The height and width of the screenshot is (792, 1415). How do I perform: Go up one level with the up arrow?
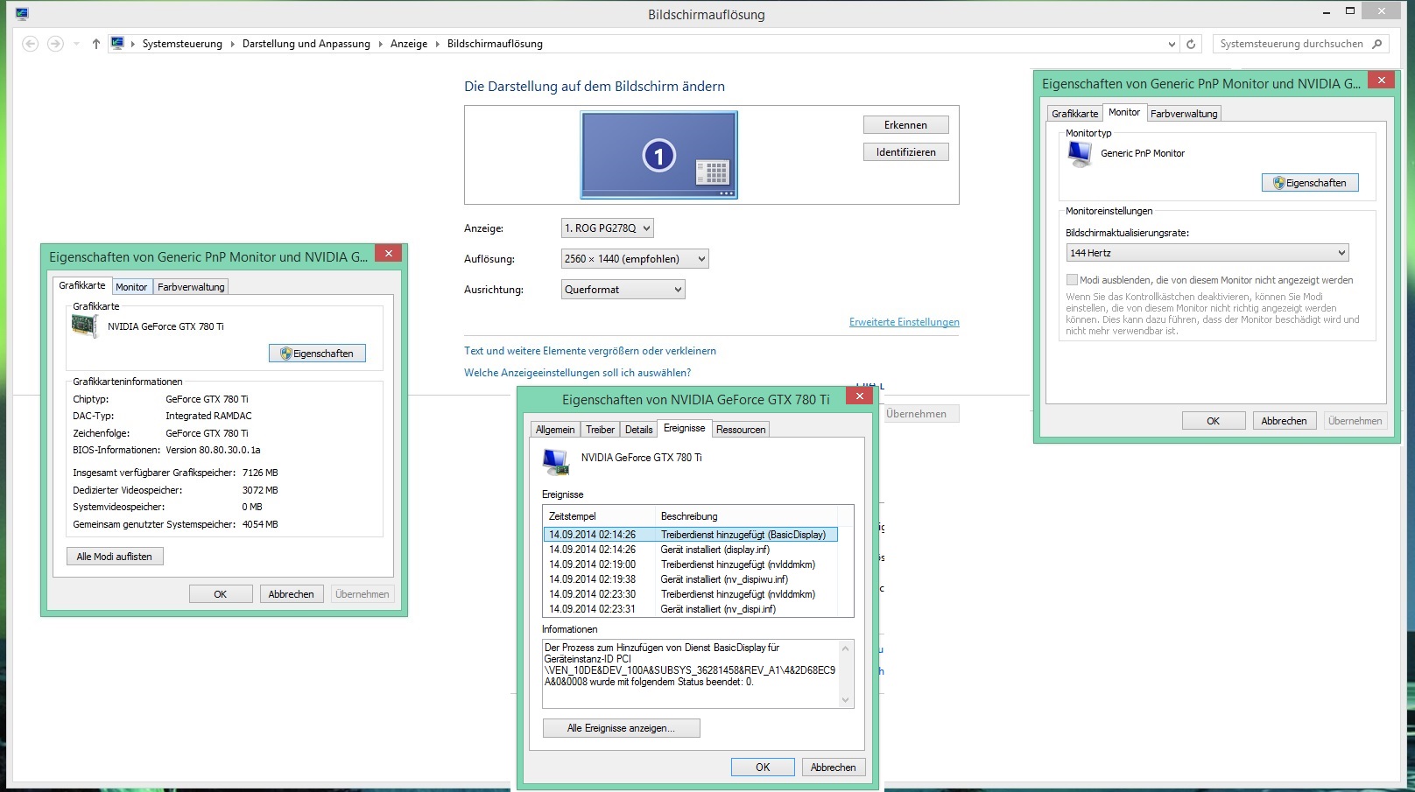[95, 44]
